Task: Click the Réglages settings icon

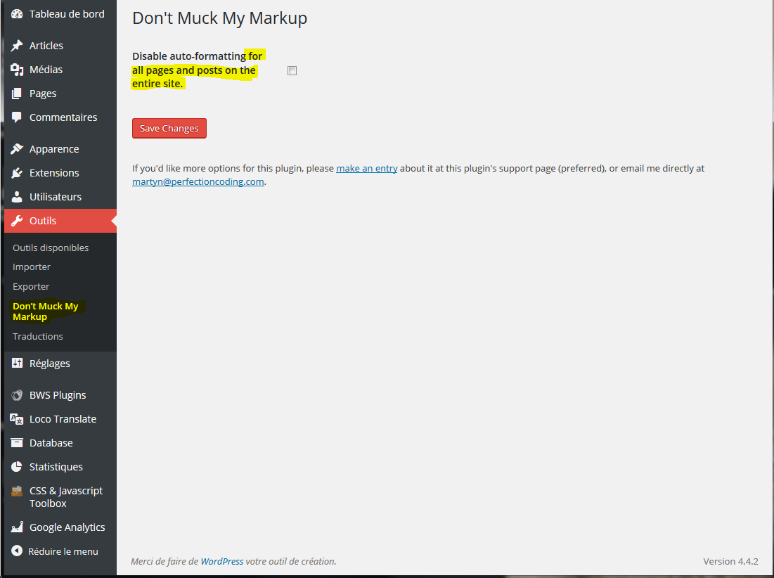Action: pyautogui.click(x=17, y=364)
